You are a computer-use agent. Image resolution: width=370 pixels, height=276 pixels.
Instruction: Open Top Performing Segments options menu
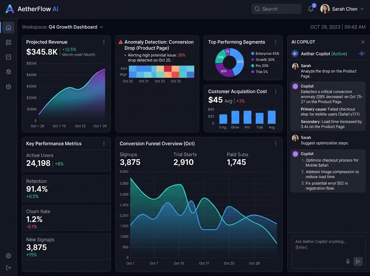point(276,42)
